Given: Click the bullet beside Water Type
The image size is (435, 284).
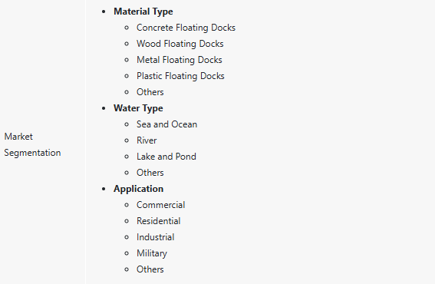Looking at the screenshot, I should pos(104,108).
